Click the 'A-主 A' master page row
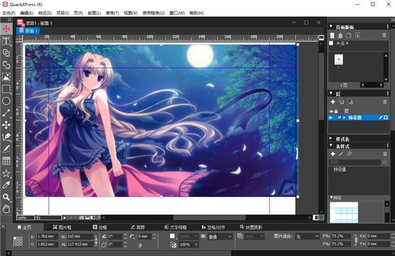The height and width of the screenshot is (256, 395). click(359, 43)
